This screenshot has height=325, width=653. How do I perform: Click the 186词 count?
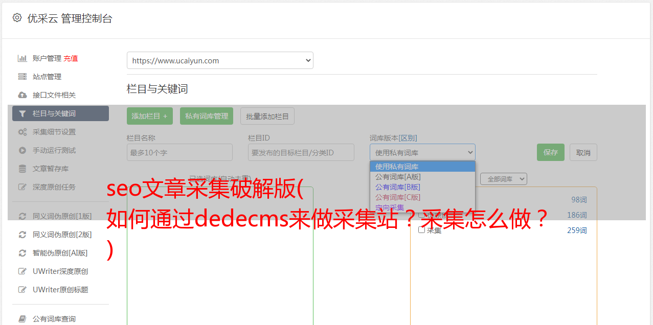click(577, 215)
